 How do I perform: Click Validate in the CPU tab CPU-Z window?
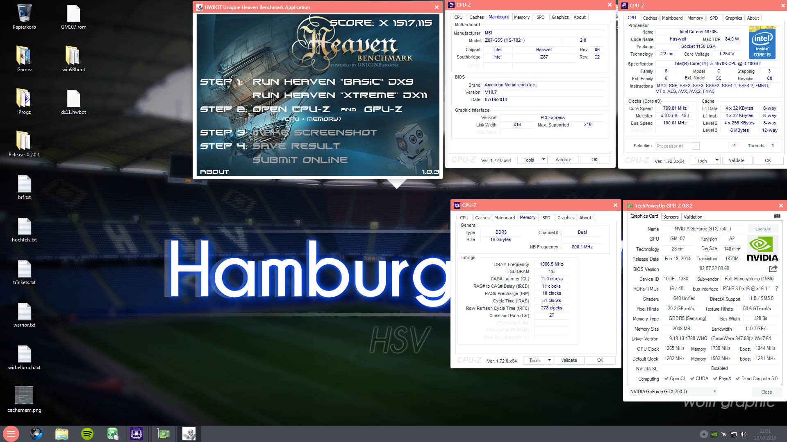point(737,160)
